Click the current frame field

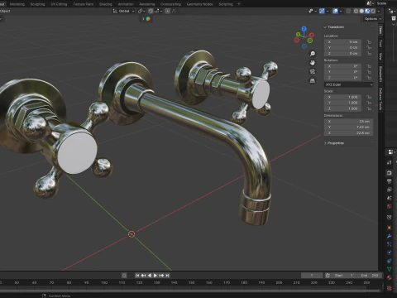tap(312, 276)
